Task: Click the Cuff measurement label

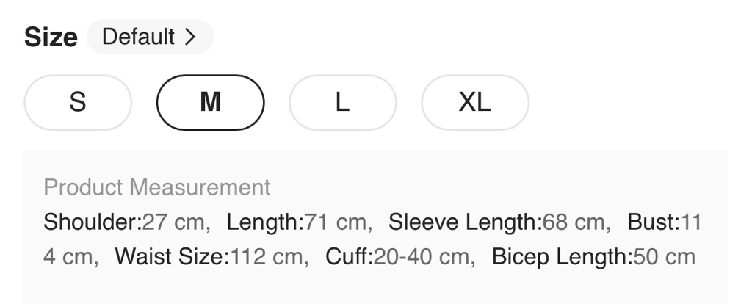Action: pos(349,257)
